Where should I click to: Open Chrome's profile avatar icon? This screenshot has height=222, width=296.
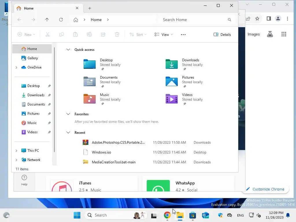pyautogui.click(x=278, y=18)
